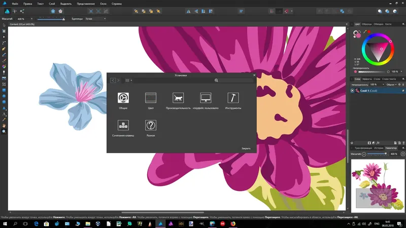Open the Файл menu
The image size is (406, 228).
pyautogui.click(x=15, y=4)
